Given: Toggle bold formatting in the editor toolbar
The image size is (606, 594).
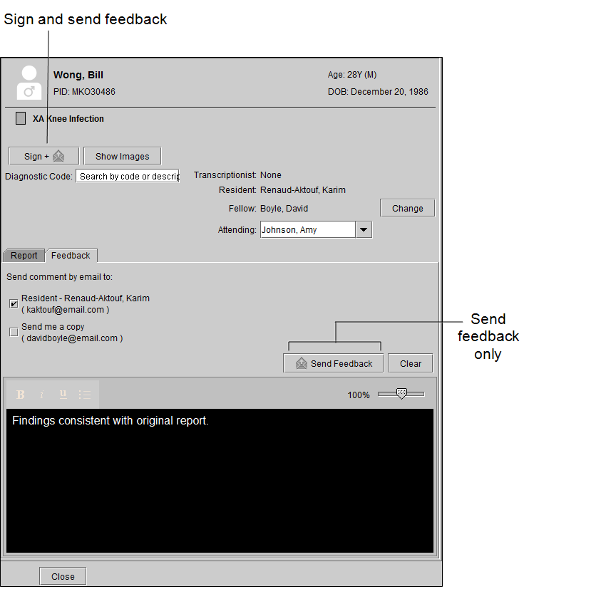Looking at the screenshot, I should pyautogui.click(x=21, y=395).
